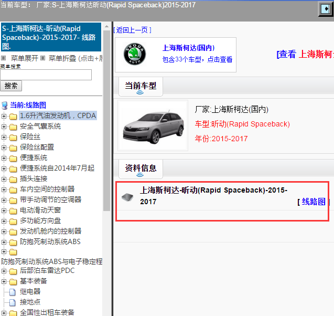The height and width of the screenshot is (316, 334).
Task: Expand the 安全气囊系统 tree node
Action: [x=4, y=127]
